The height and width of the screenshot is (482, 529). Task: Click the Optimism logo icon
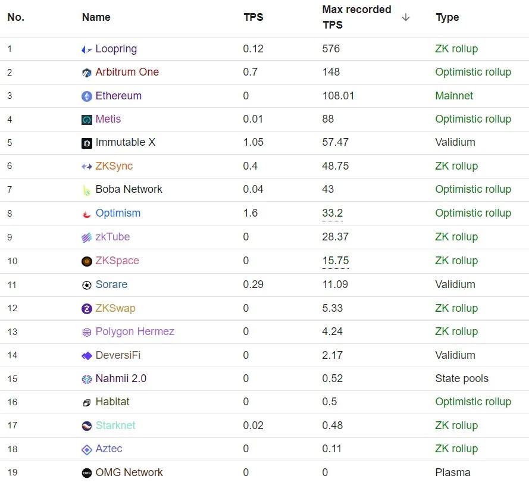(87, 214)
